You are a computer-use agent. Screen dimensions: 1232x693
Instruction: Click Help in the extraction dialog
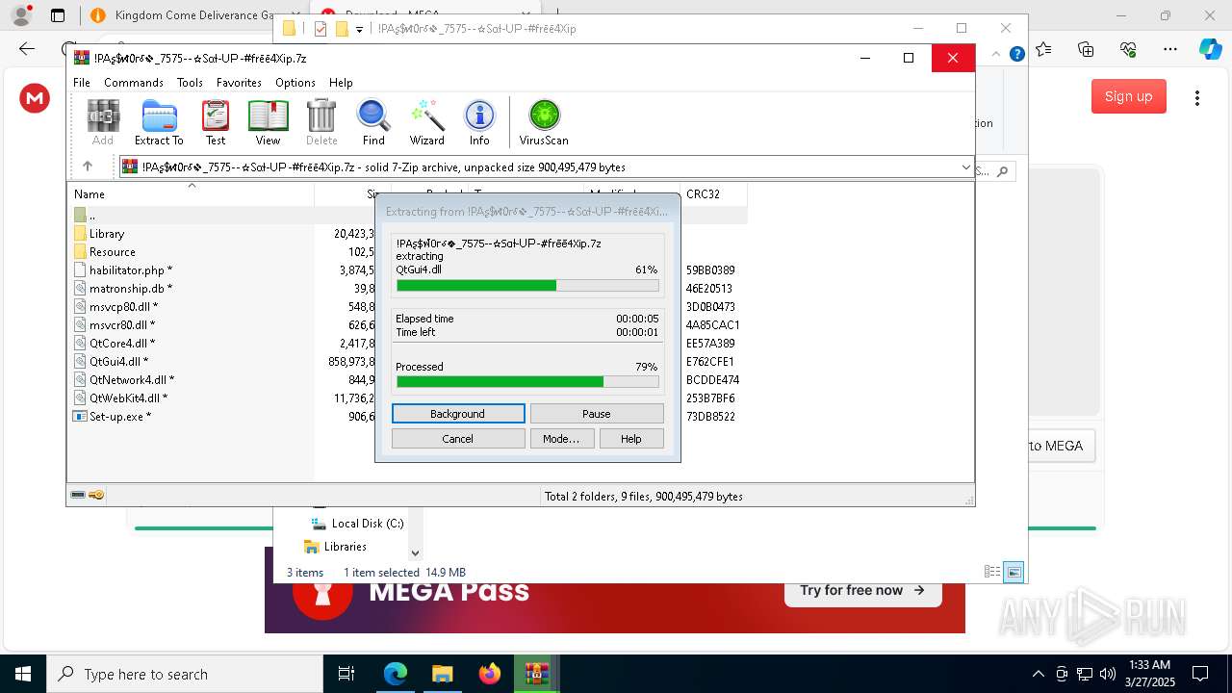(x=631, y=439)
